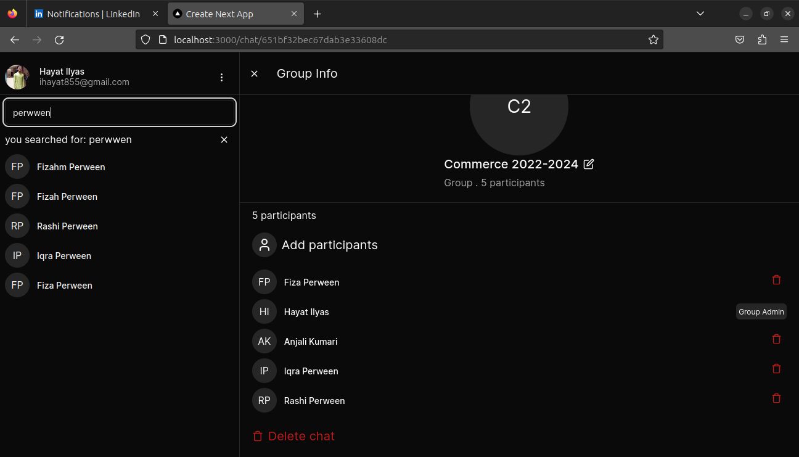Remove Rashi Perween using trash icon
Screen dimensions: 799x457
click(776, 398)
